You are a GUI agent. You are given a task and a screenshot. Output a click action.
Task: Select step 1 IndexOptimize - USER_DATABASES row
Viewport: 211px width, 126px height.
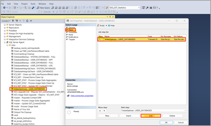pyautogui.click(x=142, y=39)
